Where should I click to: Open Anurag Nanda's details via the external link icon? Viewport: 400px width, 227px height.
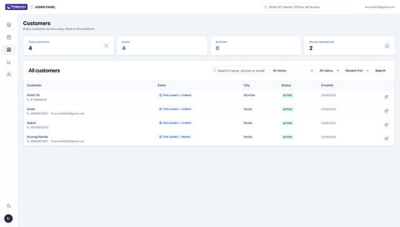(386, 138)
